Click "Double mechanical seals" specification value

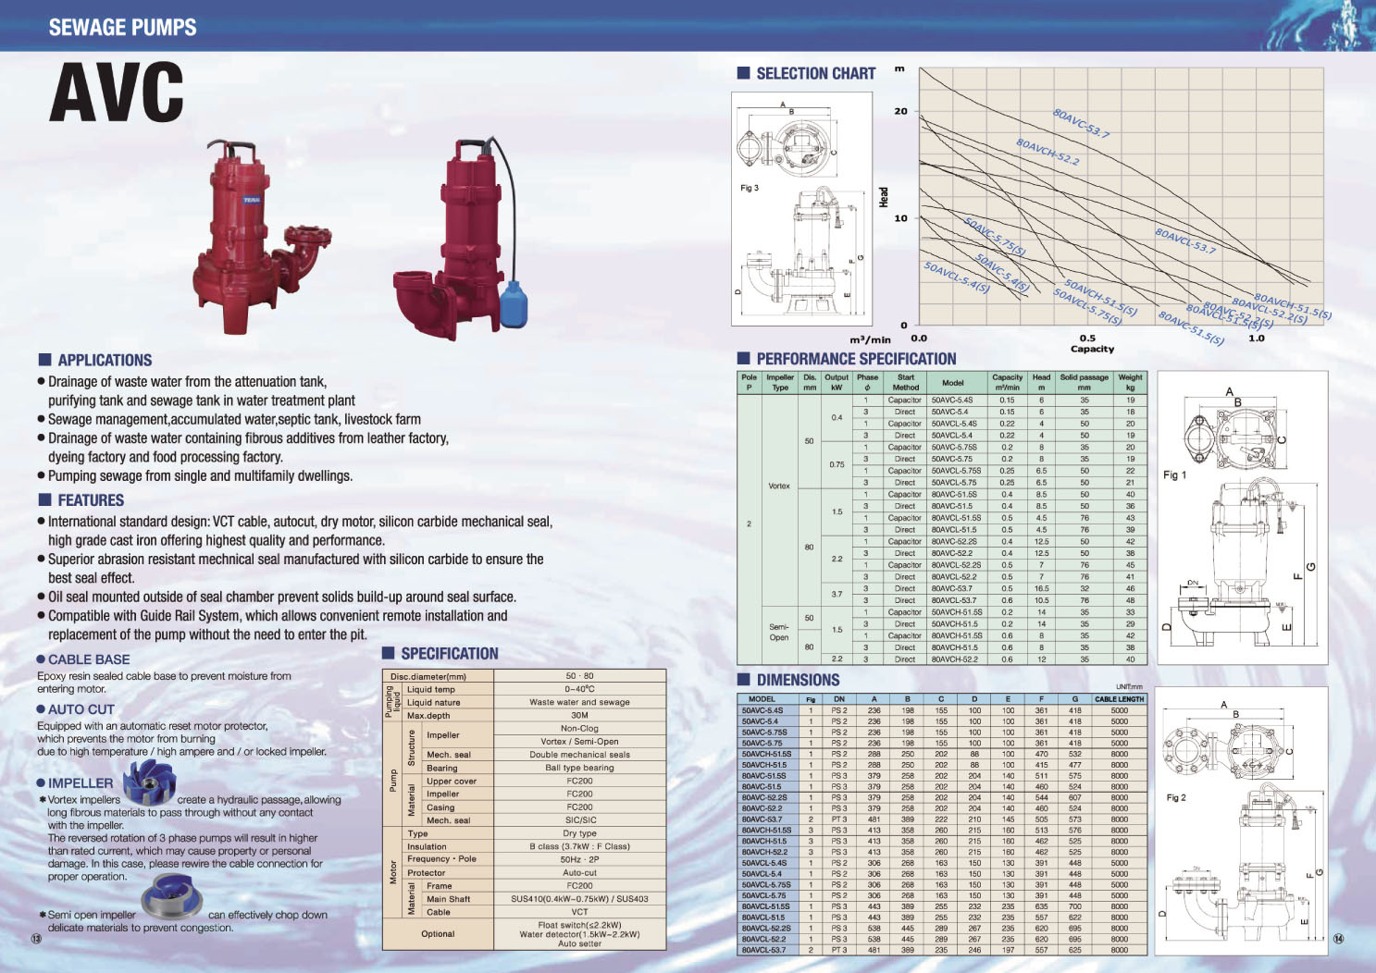[x=579, y=755]
